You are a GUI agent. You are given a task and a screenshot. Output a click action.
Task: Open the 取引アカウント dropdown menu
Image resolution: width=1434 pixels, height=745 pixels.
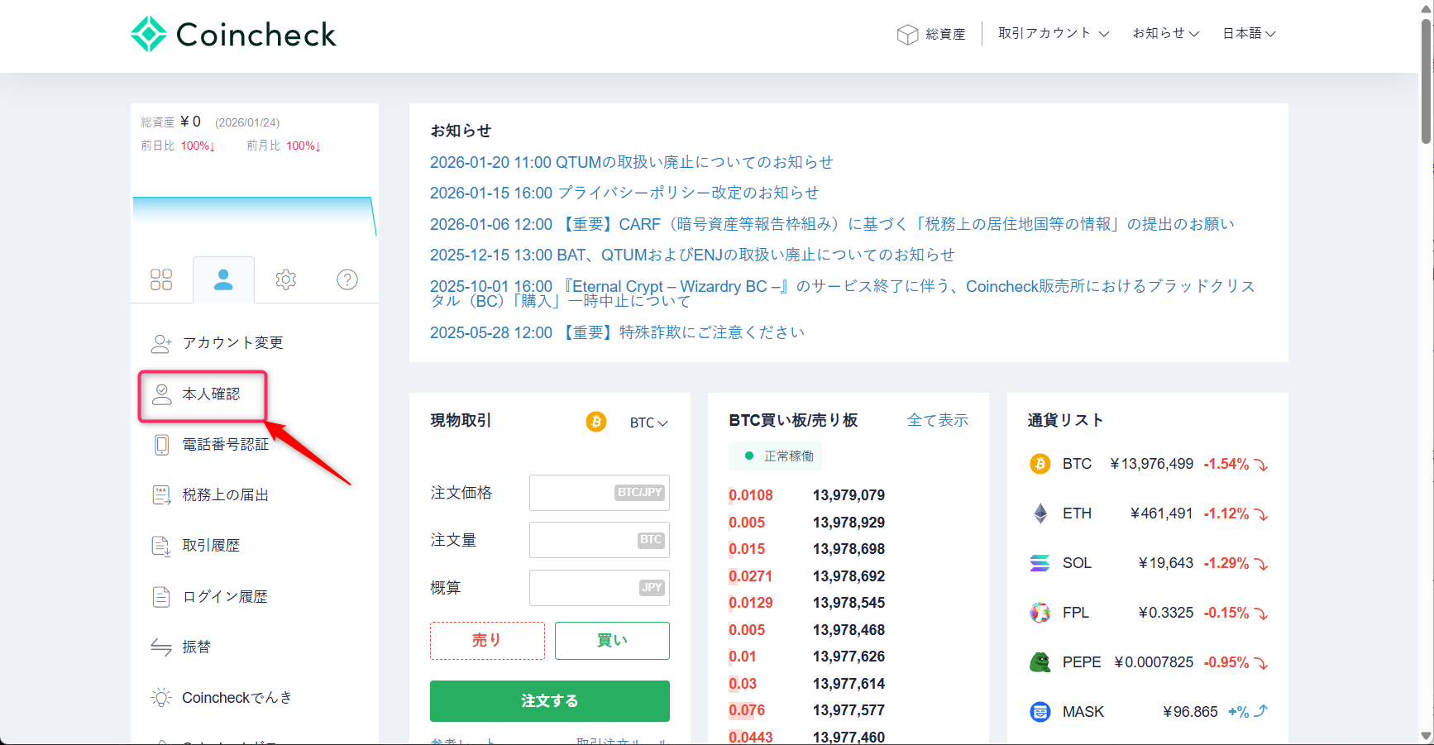coord(1052,33)
